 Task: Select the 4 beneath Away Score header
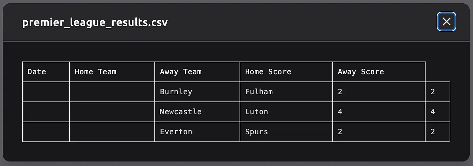(x=379, y=112)
